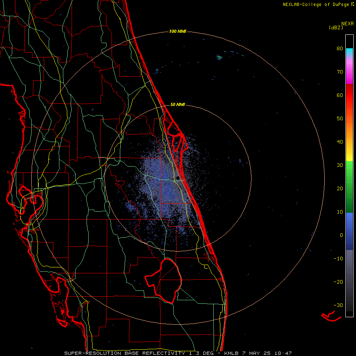The height and width of the screenshot is (356, 356).
Task: Click the NEXR label above the legend
Action: click(x=347, y=24)
